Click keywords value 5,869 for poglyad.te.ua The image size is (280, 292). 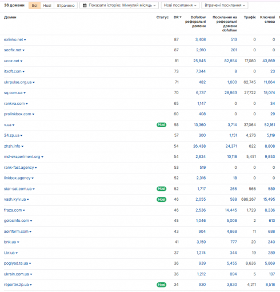coord(270,263)
